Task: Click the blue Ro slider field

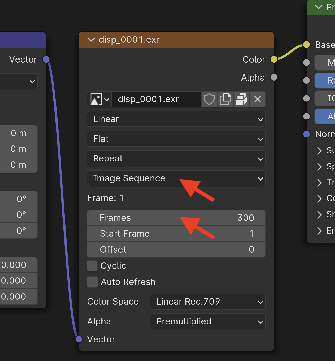Action: coord(325,80)
